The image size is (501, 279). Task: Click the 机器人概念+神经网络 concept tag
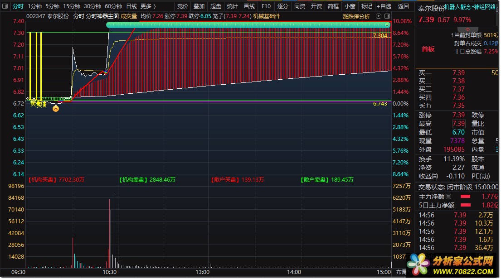tap(471, 7)
